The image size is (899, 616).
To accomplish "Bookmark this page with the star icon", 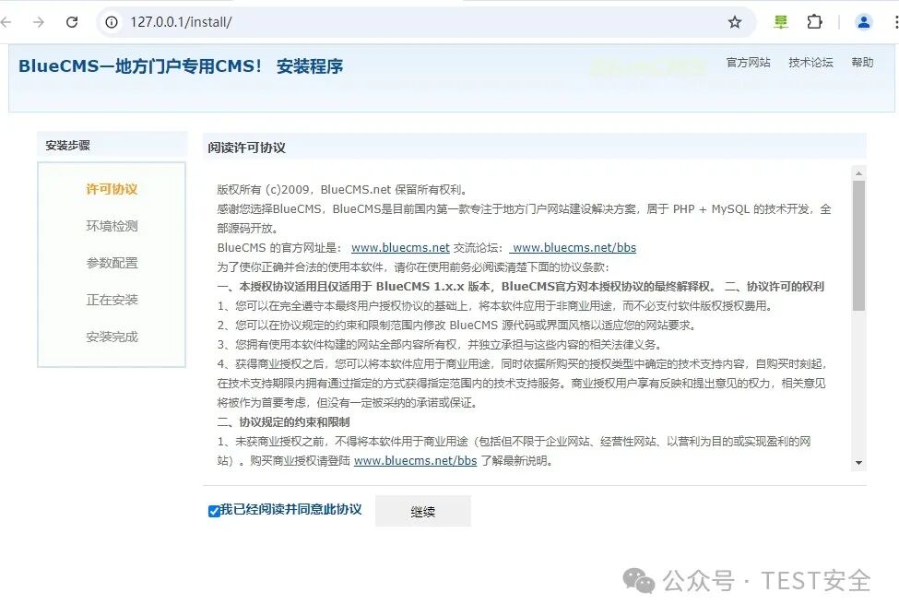I will click(x=735, y=22).
